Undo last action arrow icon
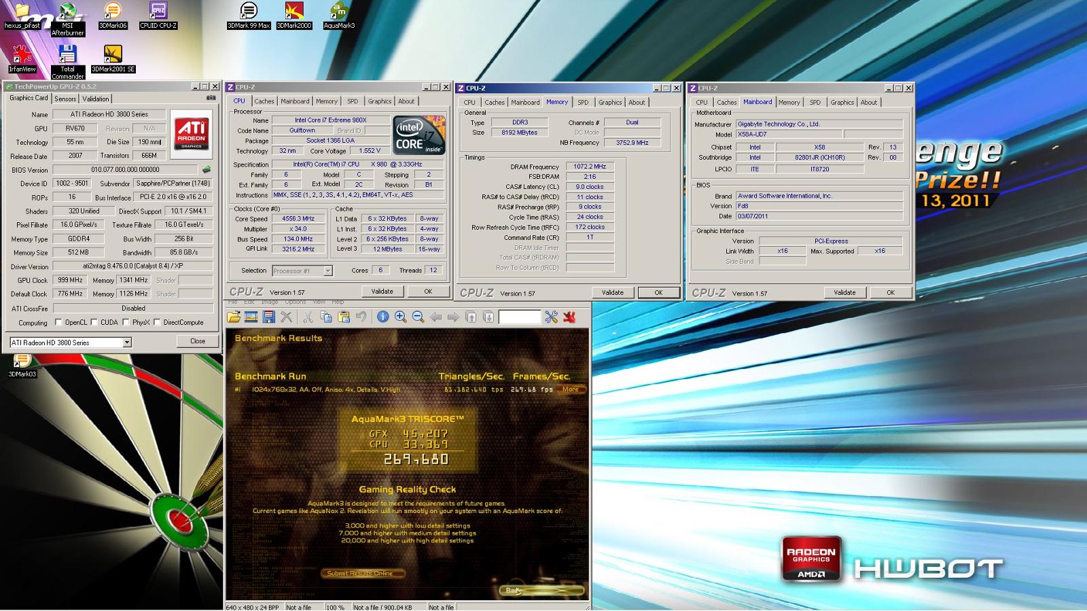The image size is (1087, 611). tap(361, 317)
